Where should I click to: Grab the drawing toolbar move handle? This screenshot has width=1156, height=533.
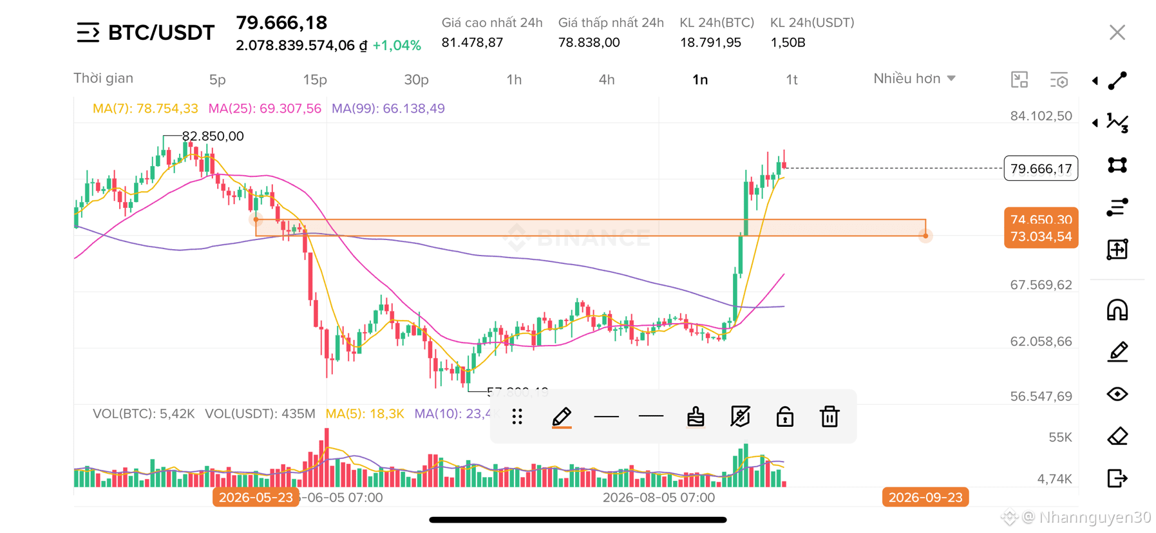click(x=517, y=417)
